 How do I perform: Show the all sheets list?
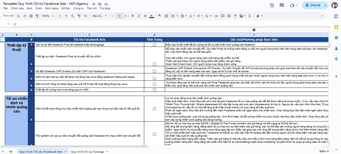11,152
